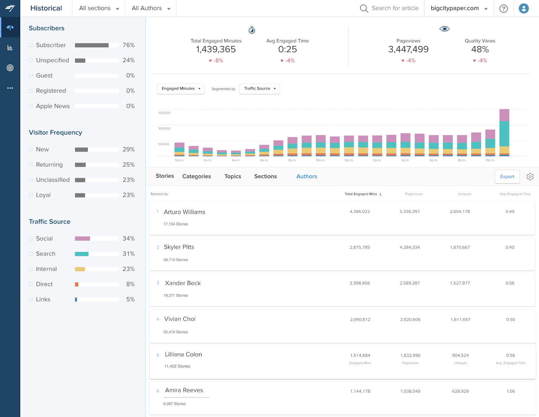
Task: Expand the Engaged Minutes metric dropdown
Action: click(181, 89)
